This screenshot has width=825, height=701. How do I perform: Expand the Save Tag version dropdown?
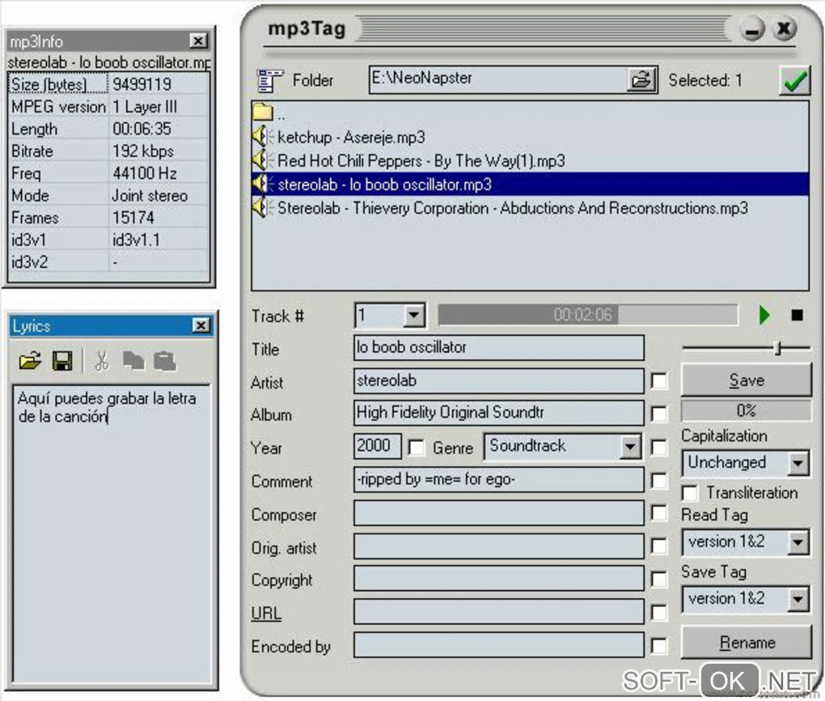(x=797, y=599)
